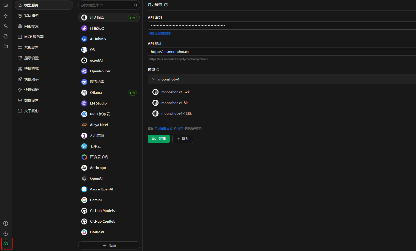Click the API 地址 input field
This screenshot has height=251, width=416.
click(282, 52)
